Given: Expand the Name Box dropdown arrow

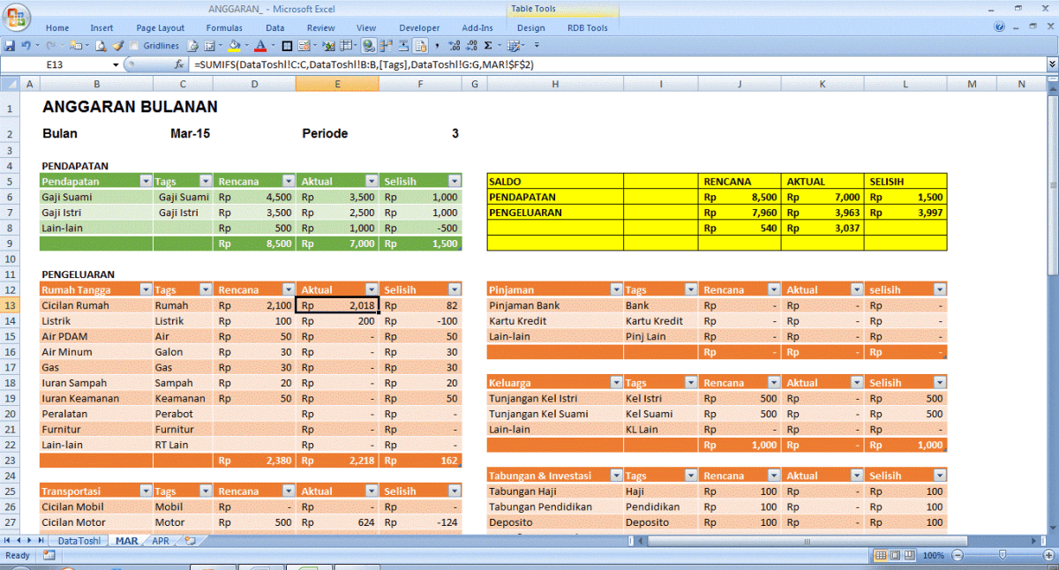Looking at the screenshot, I should pos(116,64).
